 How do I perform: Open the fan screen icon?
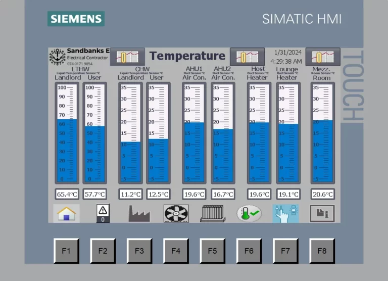[176, 213]
